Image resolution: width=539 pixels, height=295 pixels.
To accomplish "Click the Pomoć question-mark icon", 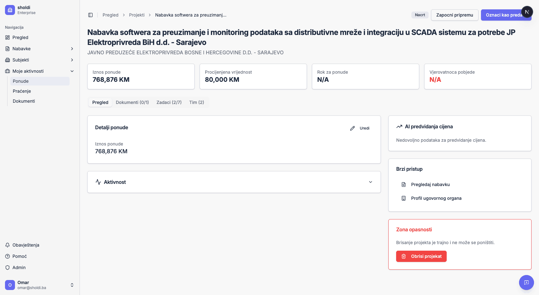I will [7, 256].
